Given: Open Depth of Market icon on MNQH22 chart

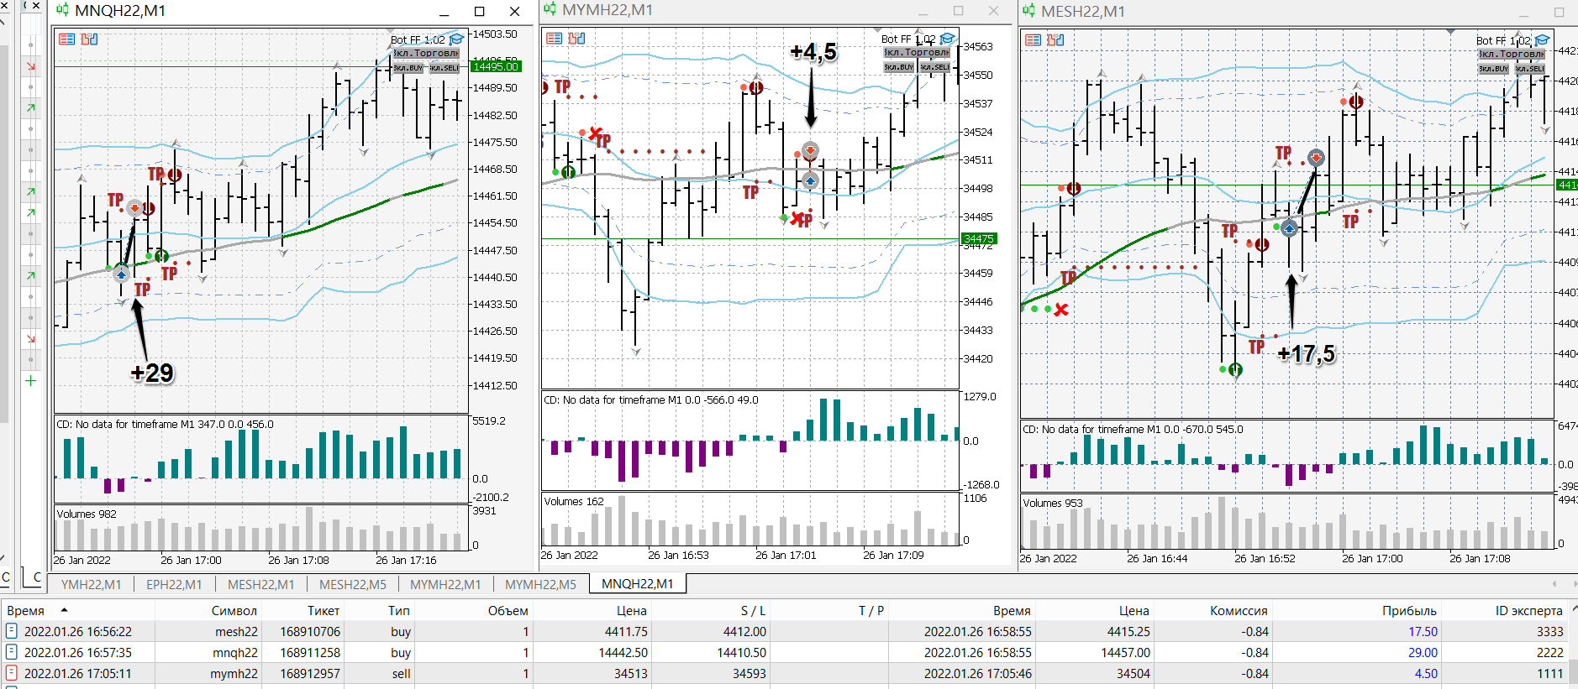Looking at the screenshot, I should [x=89, y=39].
